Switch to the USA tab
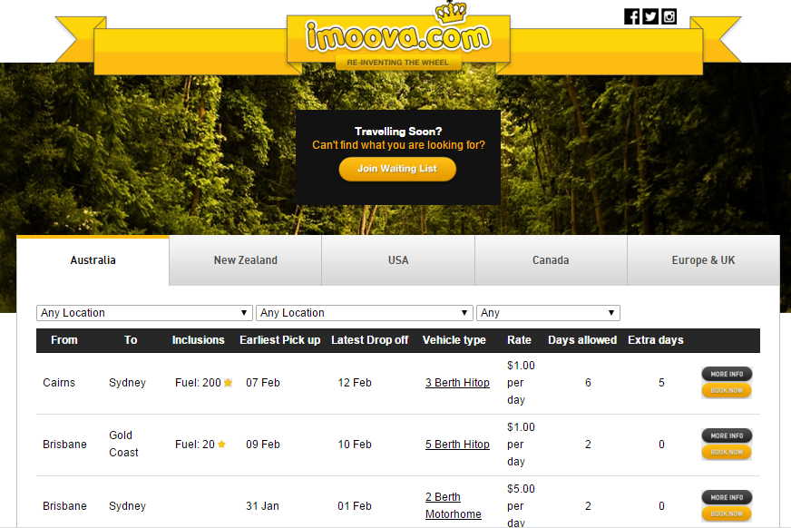 click(x=398, y=260)
